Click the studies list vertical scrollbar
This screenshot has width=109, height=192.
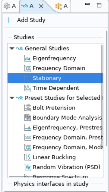(x=102, y=94)
